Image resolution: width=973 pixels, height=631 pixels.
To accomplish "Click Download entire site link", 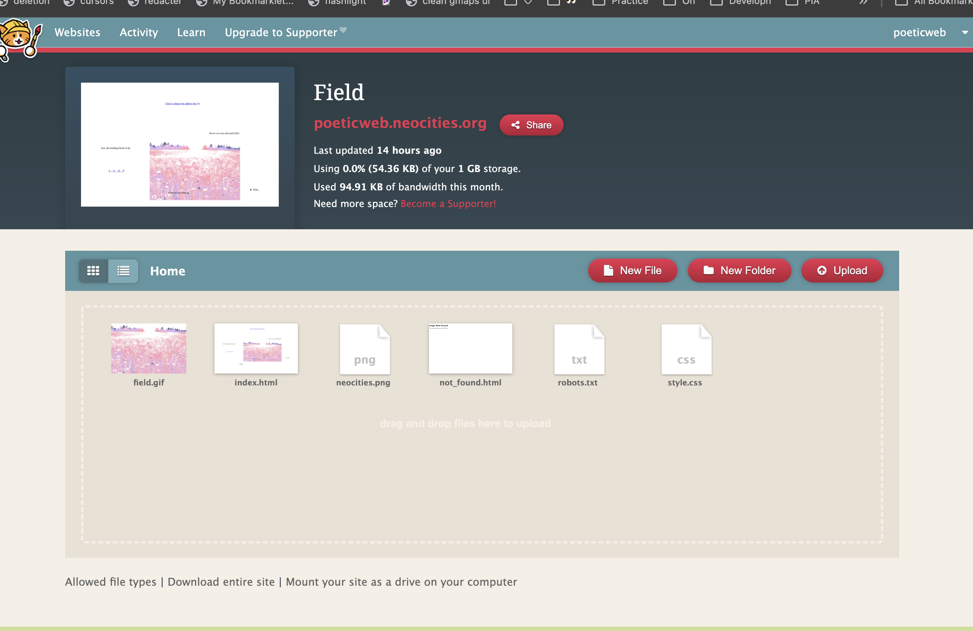I will point(221,581).
